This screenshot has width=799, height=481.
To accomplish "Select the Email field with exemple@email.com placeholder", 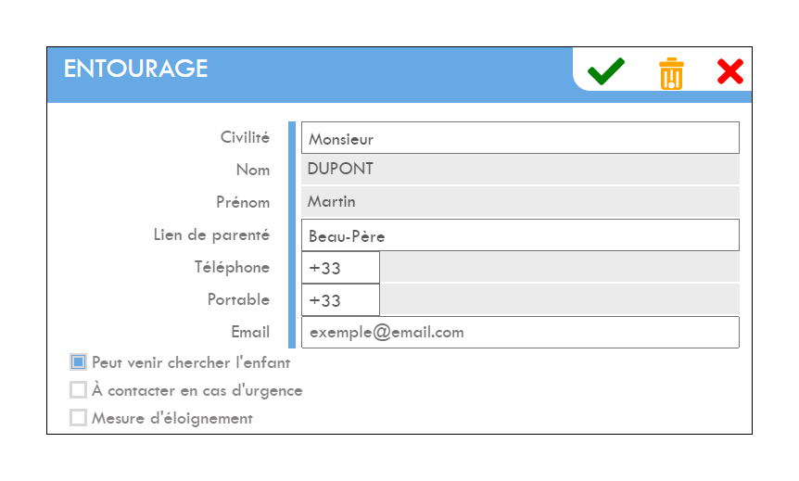I will click(x=520, y=332).
